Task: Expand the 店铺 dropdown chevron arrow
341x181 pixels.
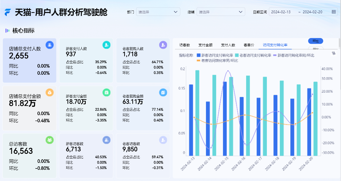Action: 241,12
